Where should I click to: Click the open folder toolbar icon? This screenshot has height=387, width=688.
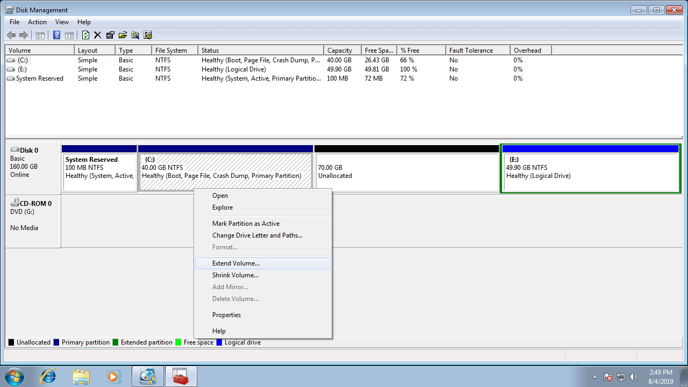tap(123, 35)
